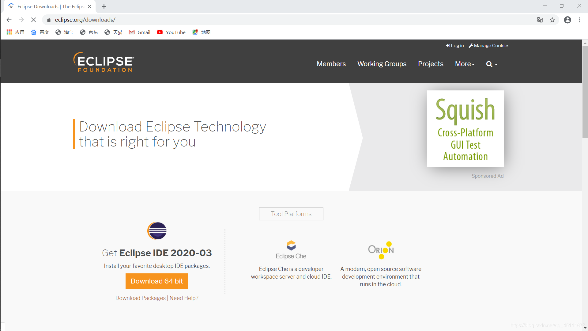Open the Working Groups menu item
This screenshot has width=588, height=331.
tap(382, 64)
